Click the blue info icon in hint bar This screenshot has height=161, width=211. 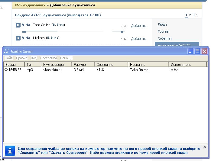click(10, 150)
